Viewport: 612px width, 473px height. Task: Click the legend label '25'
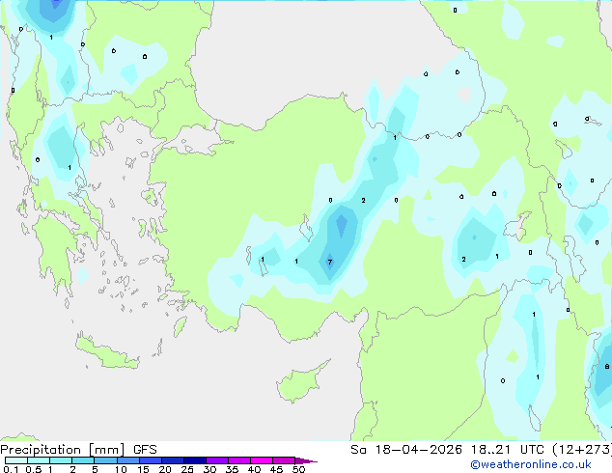tap(187, 469)
